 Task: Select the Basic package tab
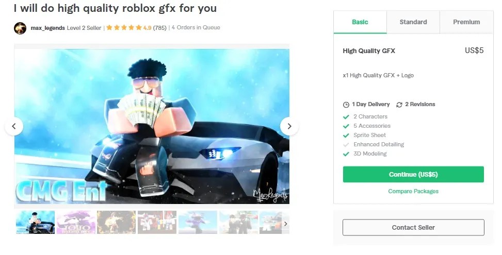click(360, 22)
